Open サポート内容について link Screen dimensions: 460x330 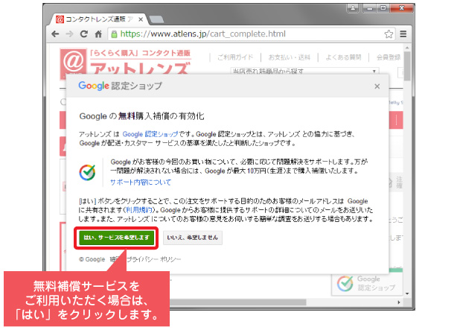tap(141, 183)
